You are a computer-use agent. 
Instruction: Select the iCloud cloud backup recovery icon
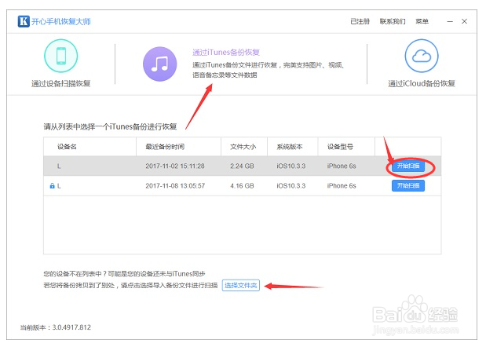(x=422, y=56)
